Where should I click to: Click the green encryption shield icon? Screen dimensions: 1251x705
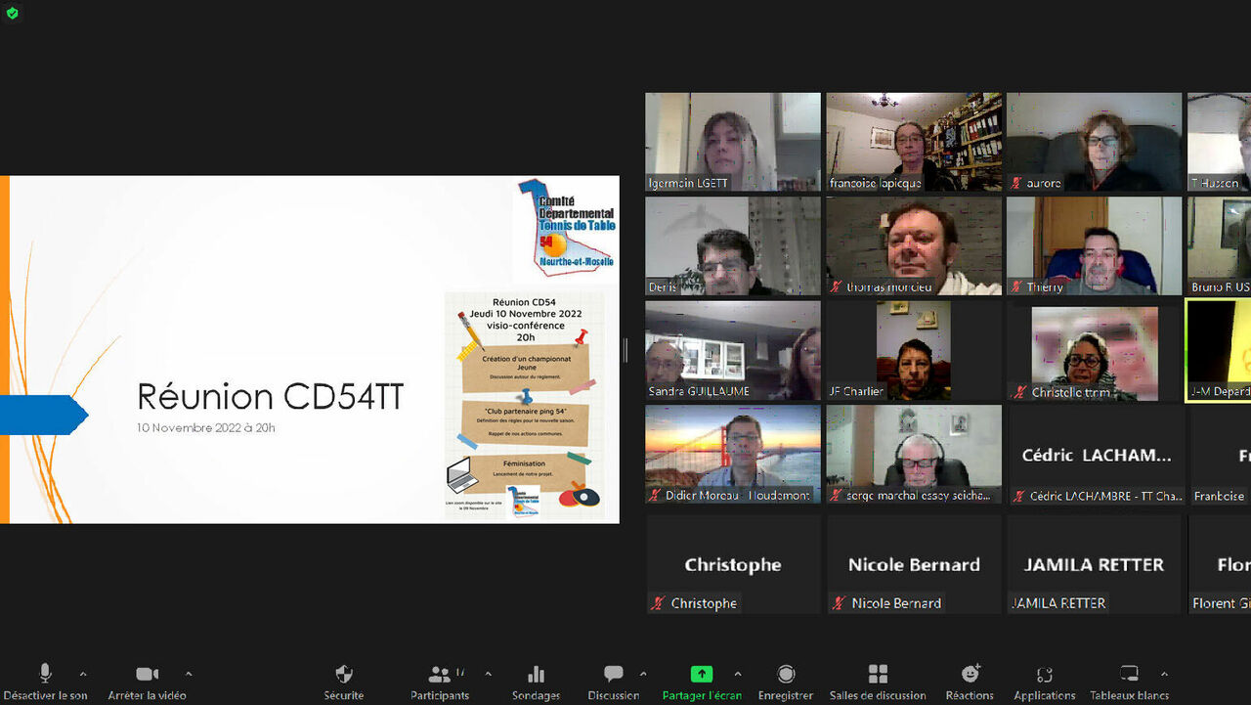point(12,13)
